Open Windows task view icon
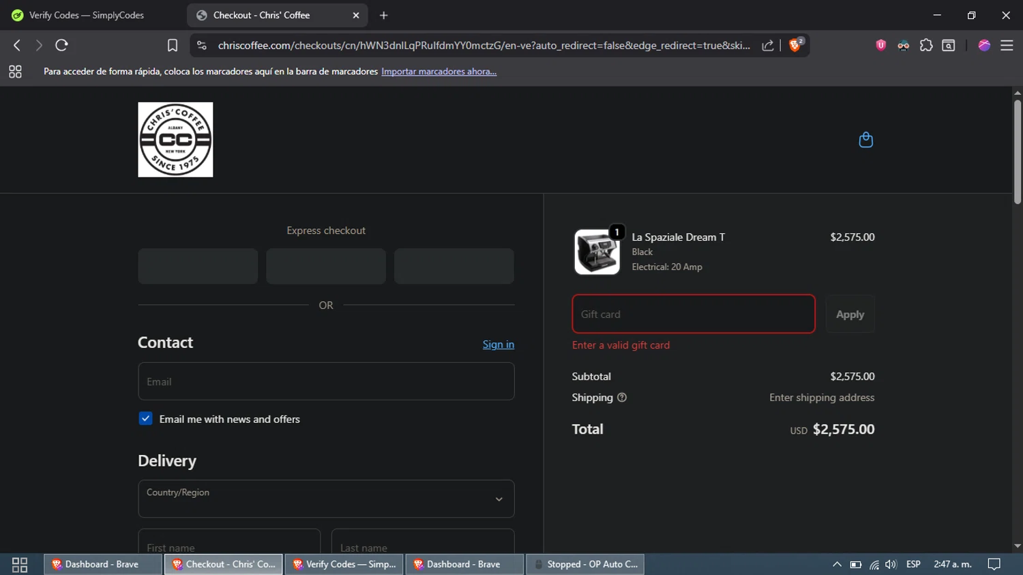 [x=20, y=565]
